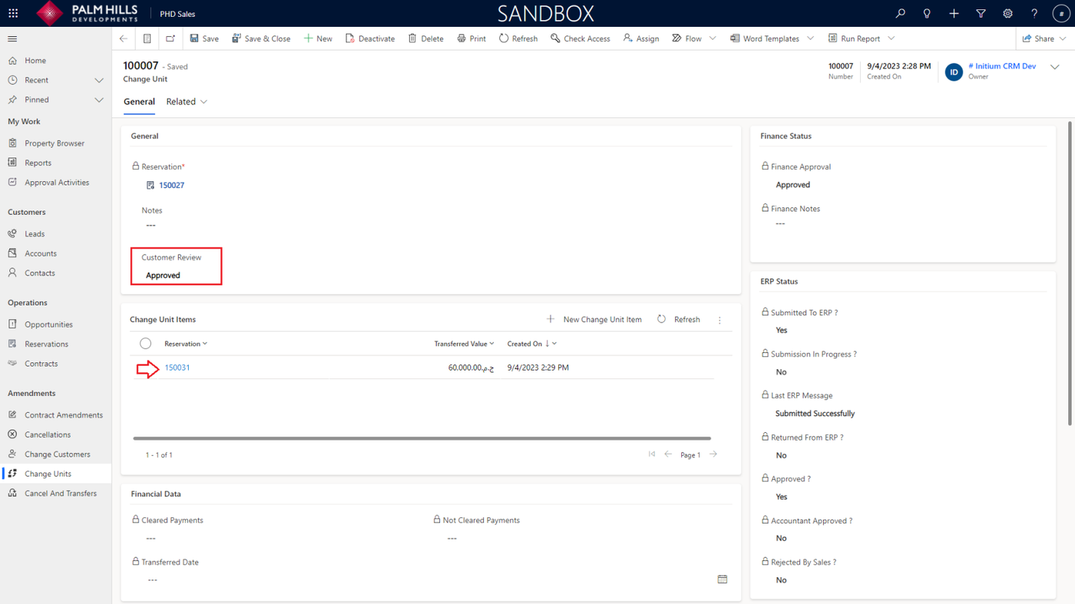Image resolution: width=1075 pixels, height=604 pixels.
Task: Expand the Flow dropdown arrow
Action: pos(713,38)
